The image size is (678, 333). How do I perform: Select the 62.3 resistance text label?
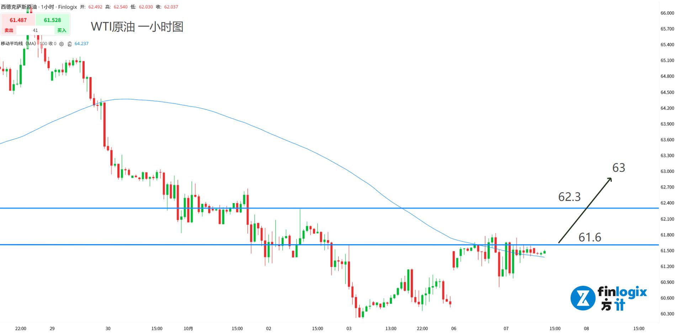[569, 197]
